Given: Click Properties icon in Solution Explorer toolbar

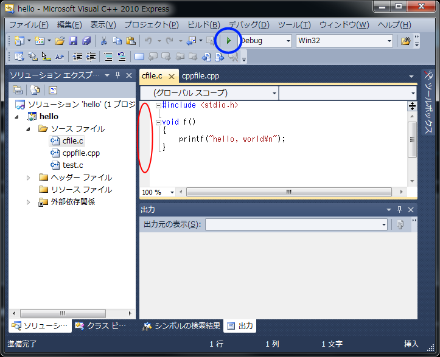Looking at the screenshot, I should [18, 90].
